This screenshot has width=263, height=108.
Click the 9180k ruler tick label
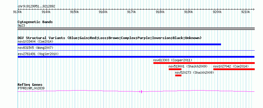click(x=160, y=12)
